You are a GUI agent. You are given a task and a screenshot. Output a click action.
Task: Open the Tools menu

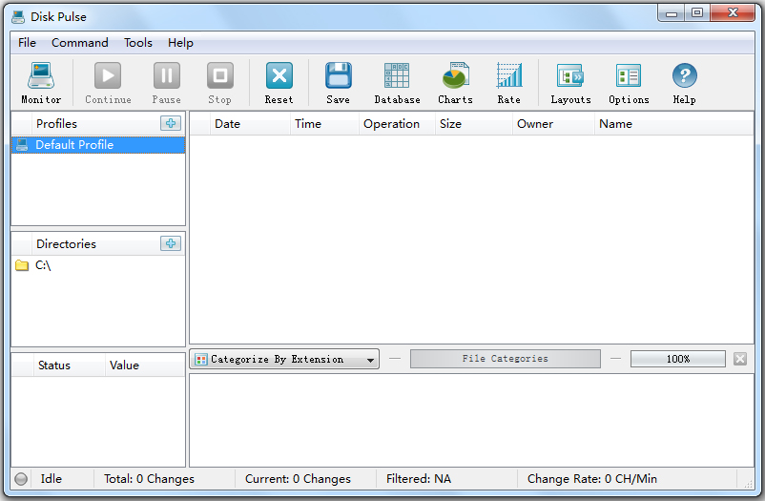[x=138, y=43]
